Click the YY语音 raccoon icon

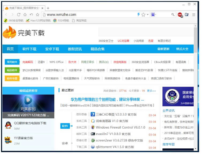(8, 140)
